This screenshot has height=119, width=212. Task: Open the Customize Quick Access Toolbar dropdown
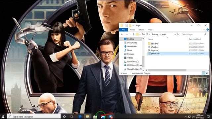(x=133, y=25)
